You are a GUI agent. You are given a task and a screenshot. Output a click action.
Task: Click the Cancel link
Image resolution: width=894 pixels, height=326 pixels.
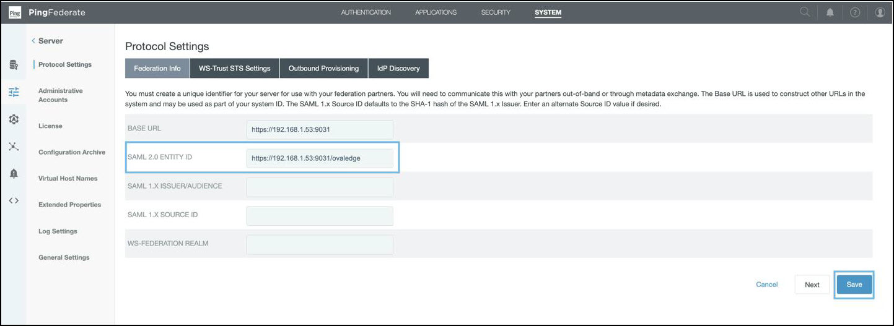[766, 285]
